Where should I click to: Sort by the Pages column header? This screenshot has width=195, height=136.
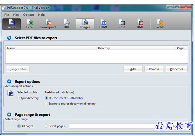[181, 48]
